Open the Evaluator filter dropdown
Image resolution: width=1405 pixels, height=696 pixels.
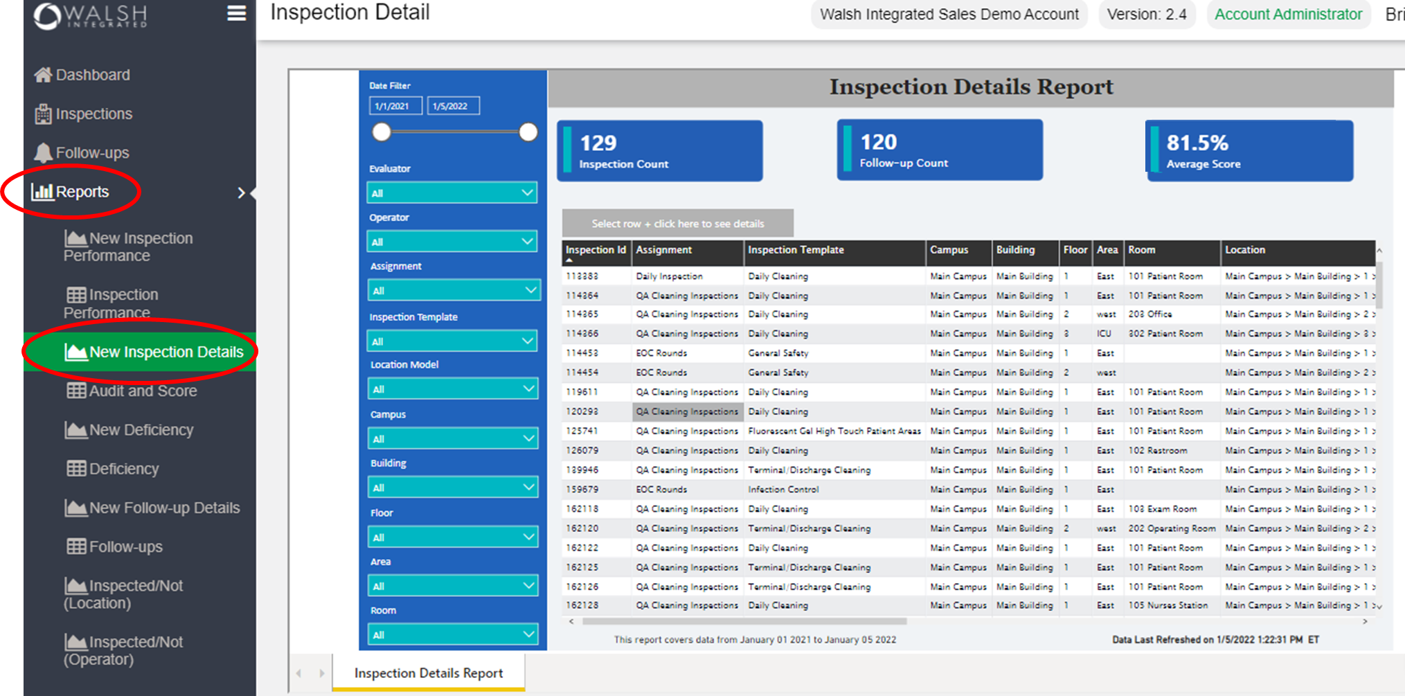(x=451, y=193)
